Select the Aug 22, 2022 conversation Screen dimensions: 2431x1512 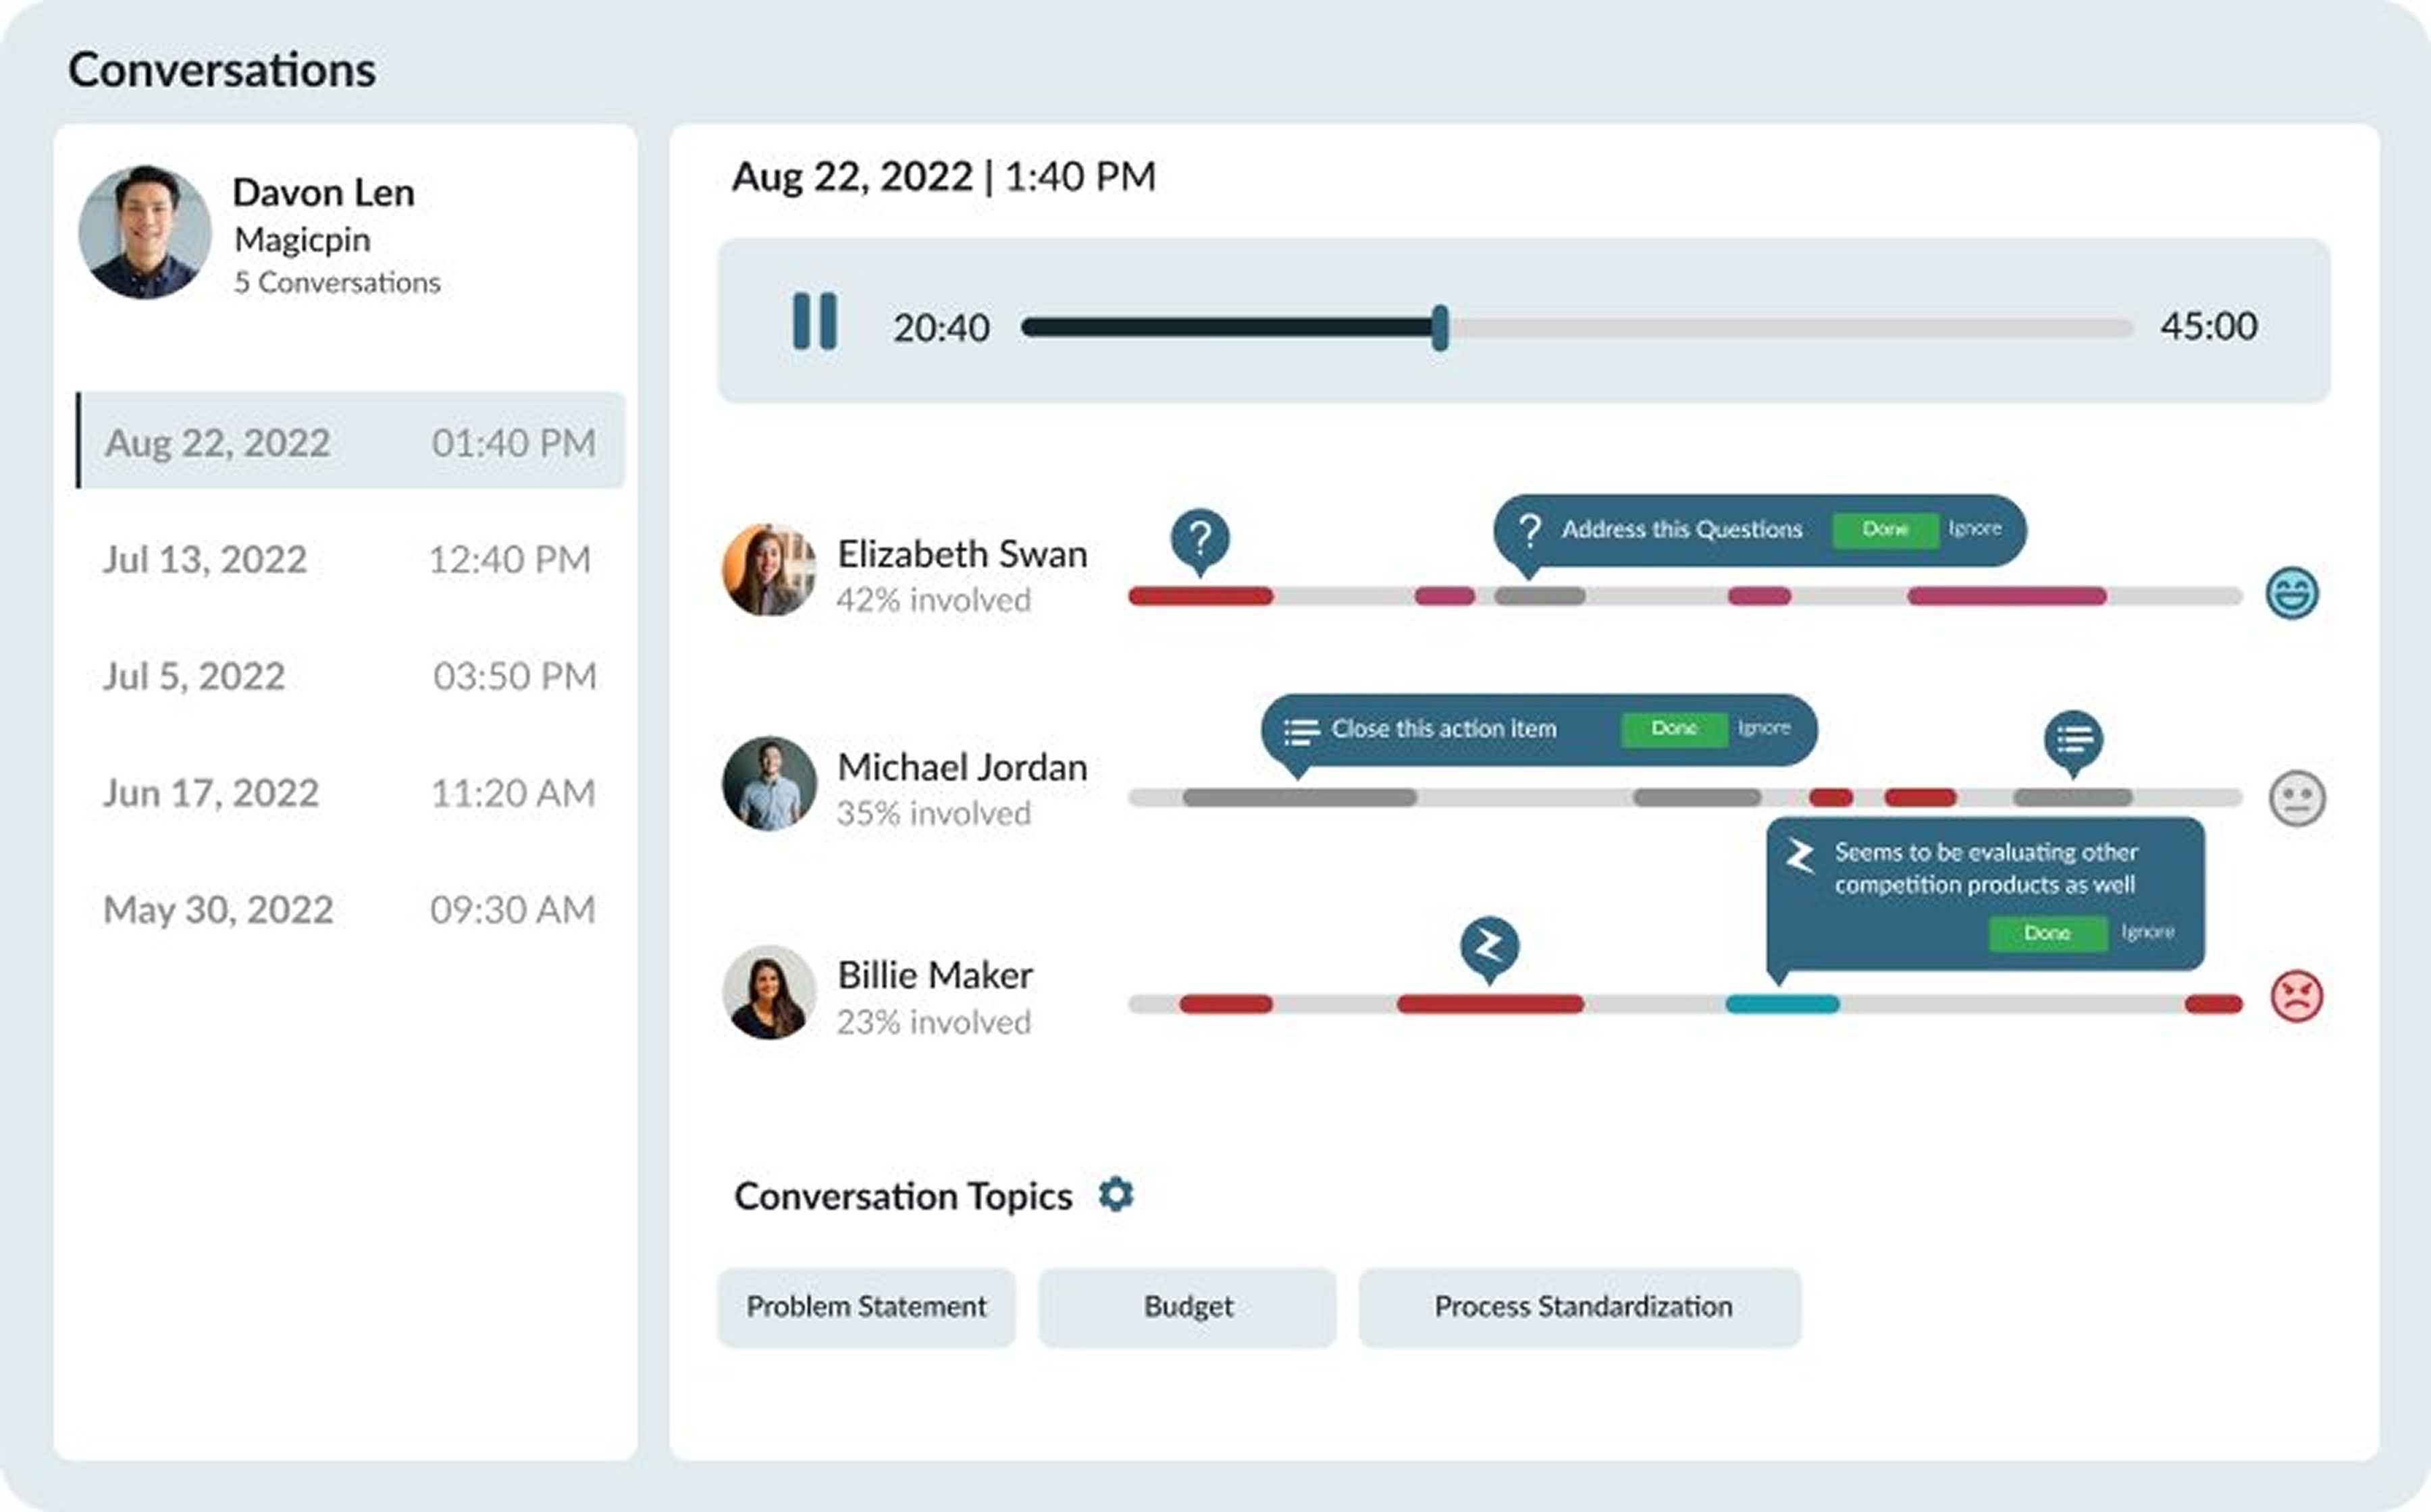click(x=351, y=441)
